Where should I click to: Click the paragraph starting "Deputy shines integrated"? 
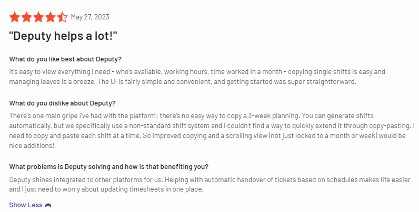(210, 184)
